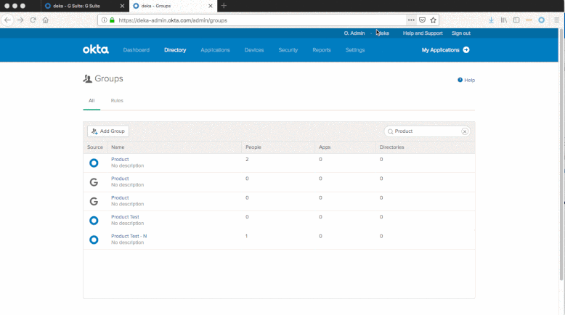This screenshot has height=315, width=565.
Task: Clear the Product search with X icon
Action: 465,131
